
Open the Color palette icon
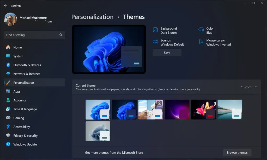[x=201, y=30]
